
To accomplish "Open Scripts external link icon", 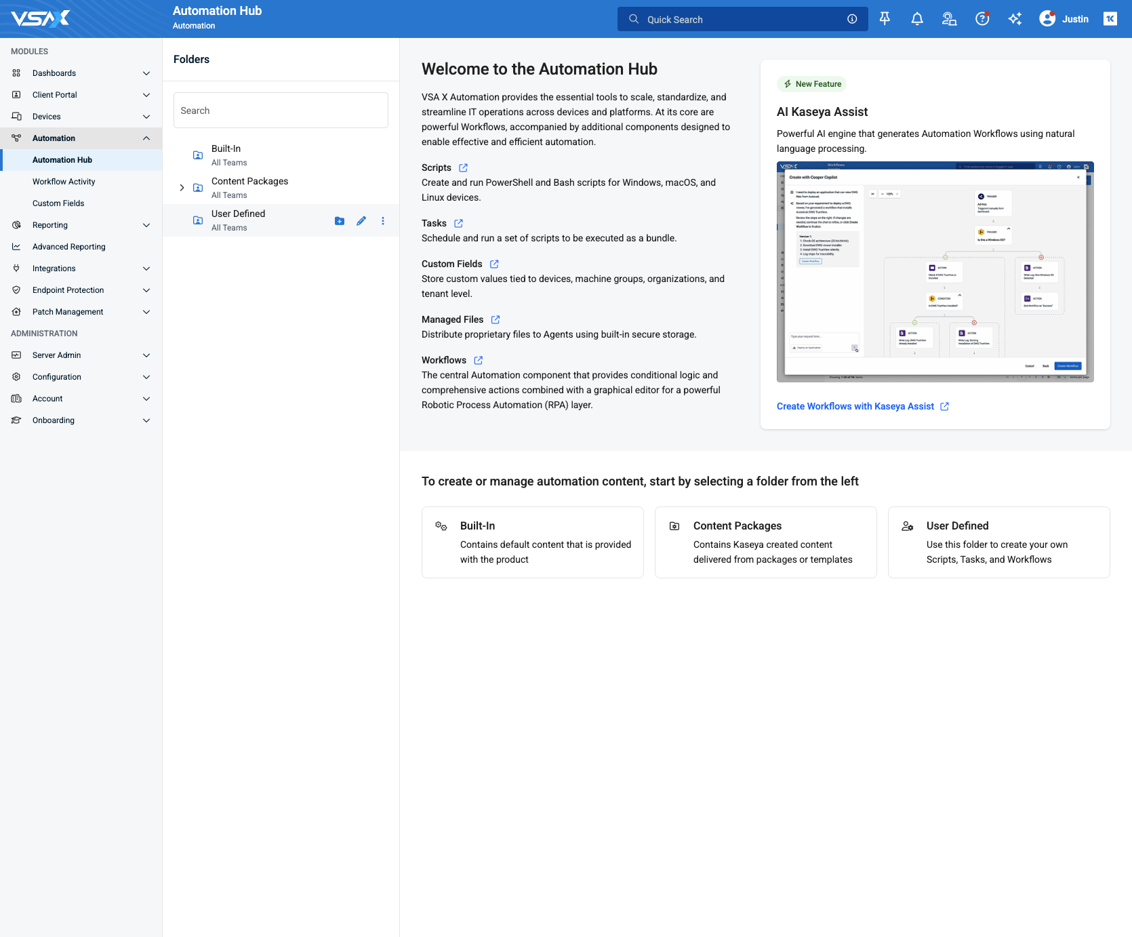I will [464, 167].
